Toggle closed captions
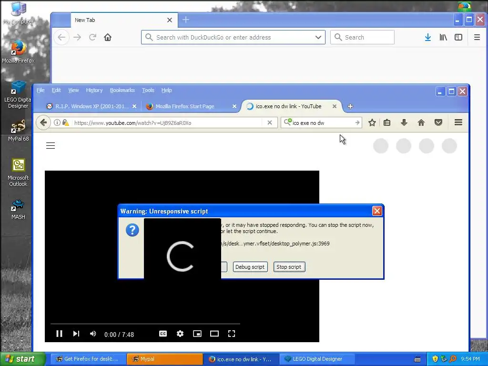The image size is (488, 366). [x=163, y=334]
